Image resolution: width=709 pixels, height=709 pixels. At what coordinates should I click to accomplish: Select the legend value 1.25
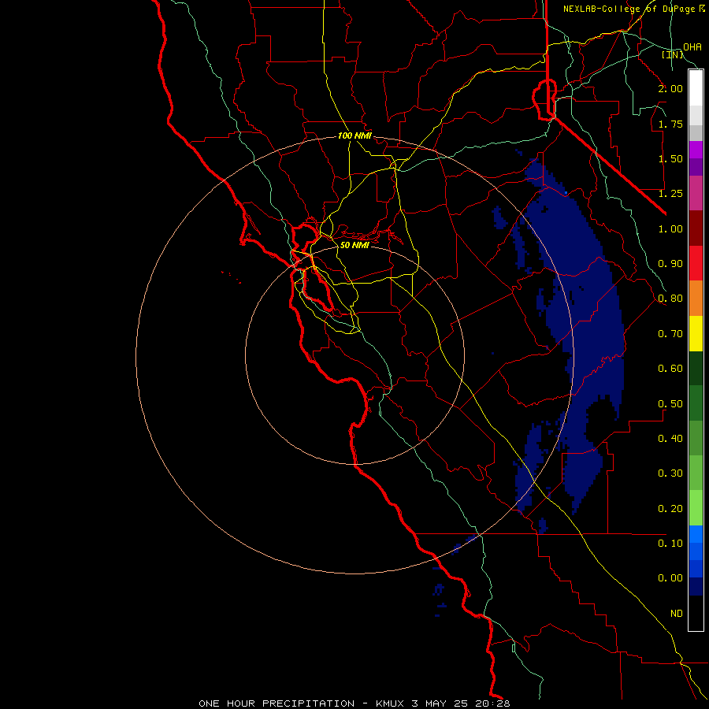coord(670,194)
